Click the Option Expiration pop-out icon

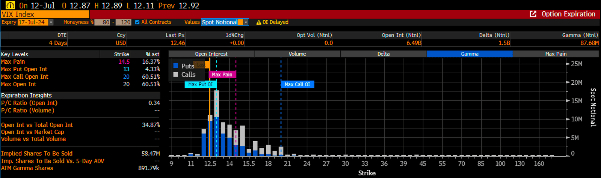click(533, 14)
